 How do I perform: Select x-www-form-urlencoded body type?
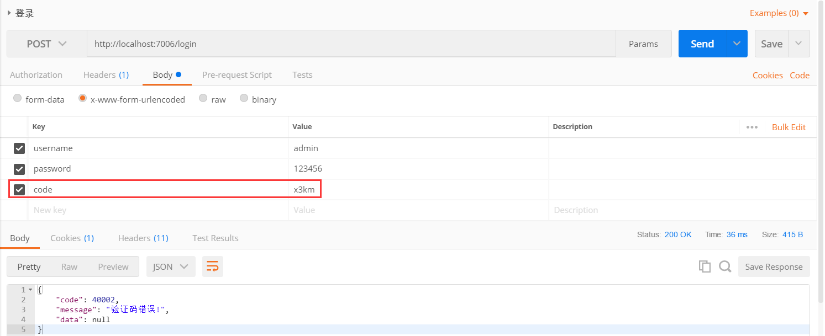click(x=82, y=98)
